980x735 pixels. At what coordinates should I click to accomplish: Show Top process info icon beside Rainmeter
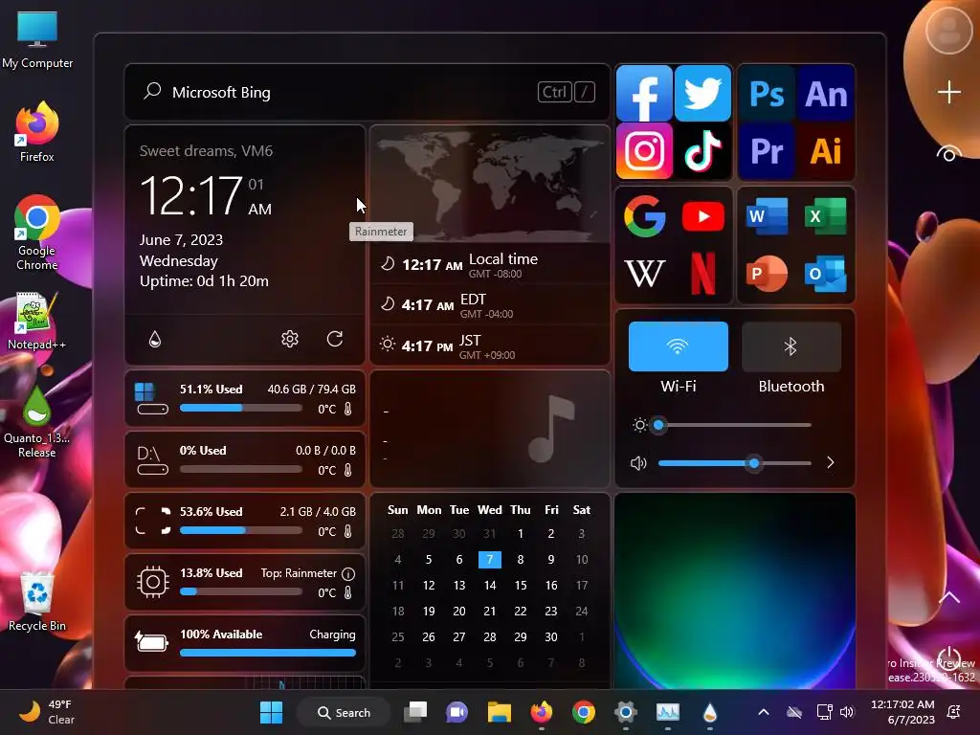click(348, 574)
